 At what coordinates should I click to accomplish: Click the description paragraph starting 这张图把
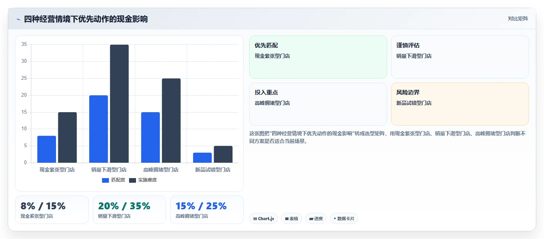pos(388,137)
